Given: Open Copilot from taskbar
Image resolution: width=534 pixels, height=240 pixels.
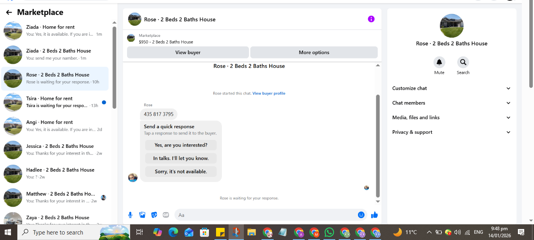Looking at the screenshot, I should tap(158, 232).
